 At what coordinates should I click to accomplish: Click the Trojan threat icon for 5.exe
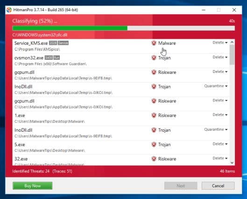pos(154,144)
